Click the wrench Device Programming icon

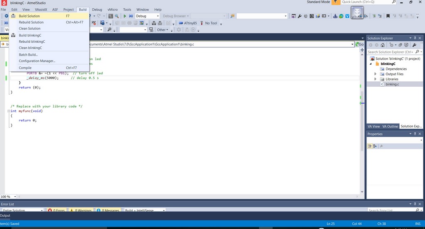pos(300,16)
